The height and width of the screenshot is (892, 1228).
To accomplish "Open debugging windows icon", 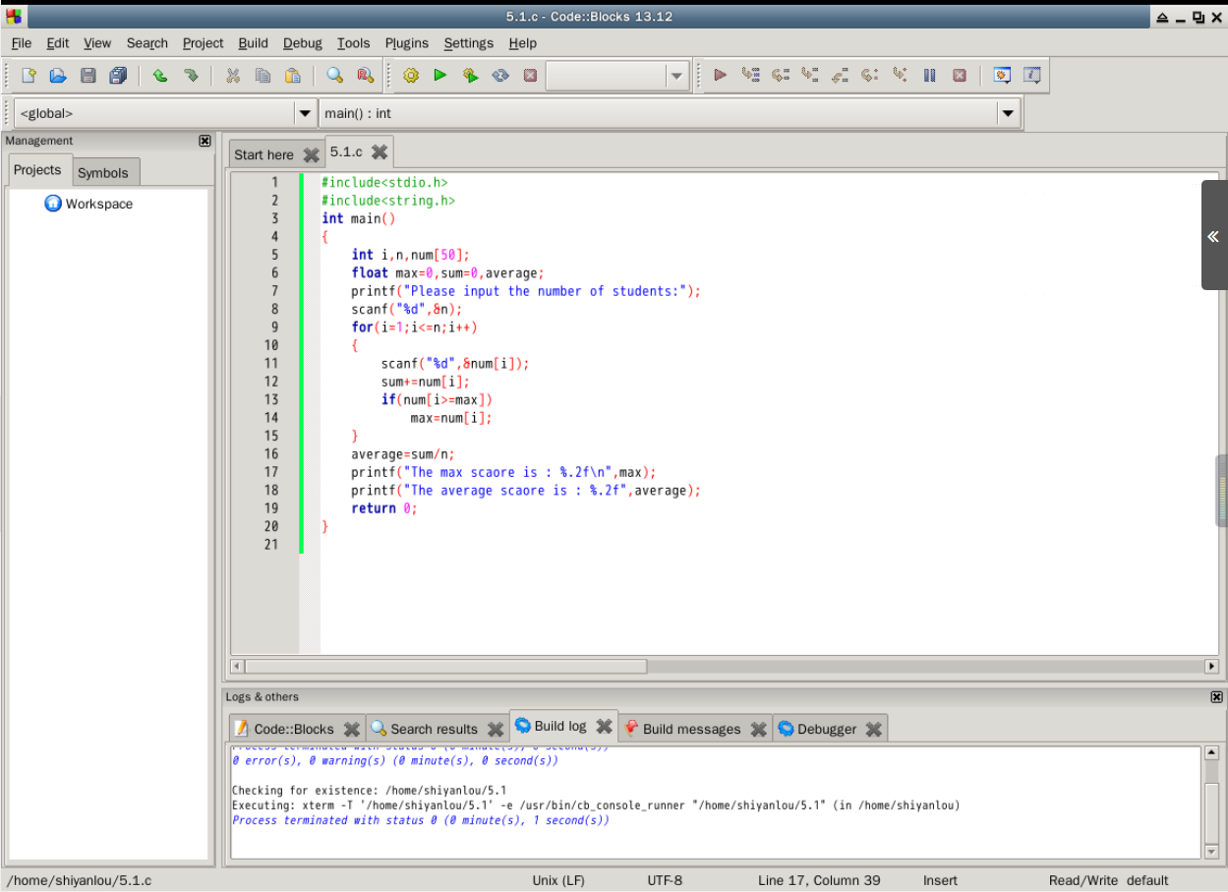I will 1002,75.
